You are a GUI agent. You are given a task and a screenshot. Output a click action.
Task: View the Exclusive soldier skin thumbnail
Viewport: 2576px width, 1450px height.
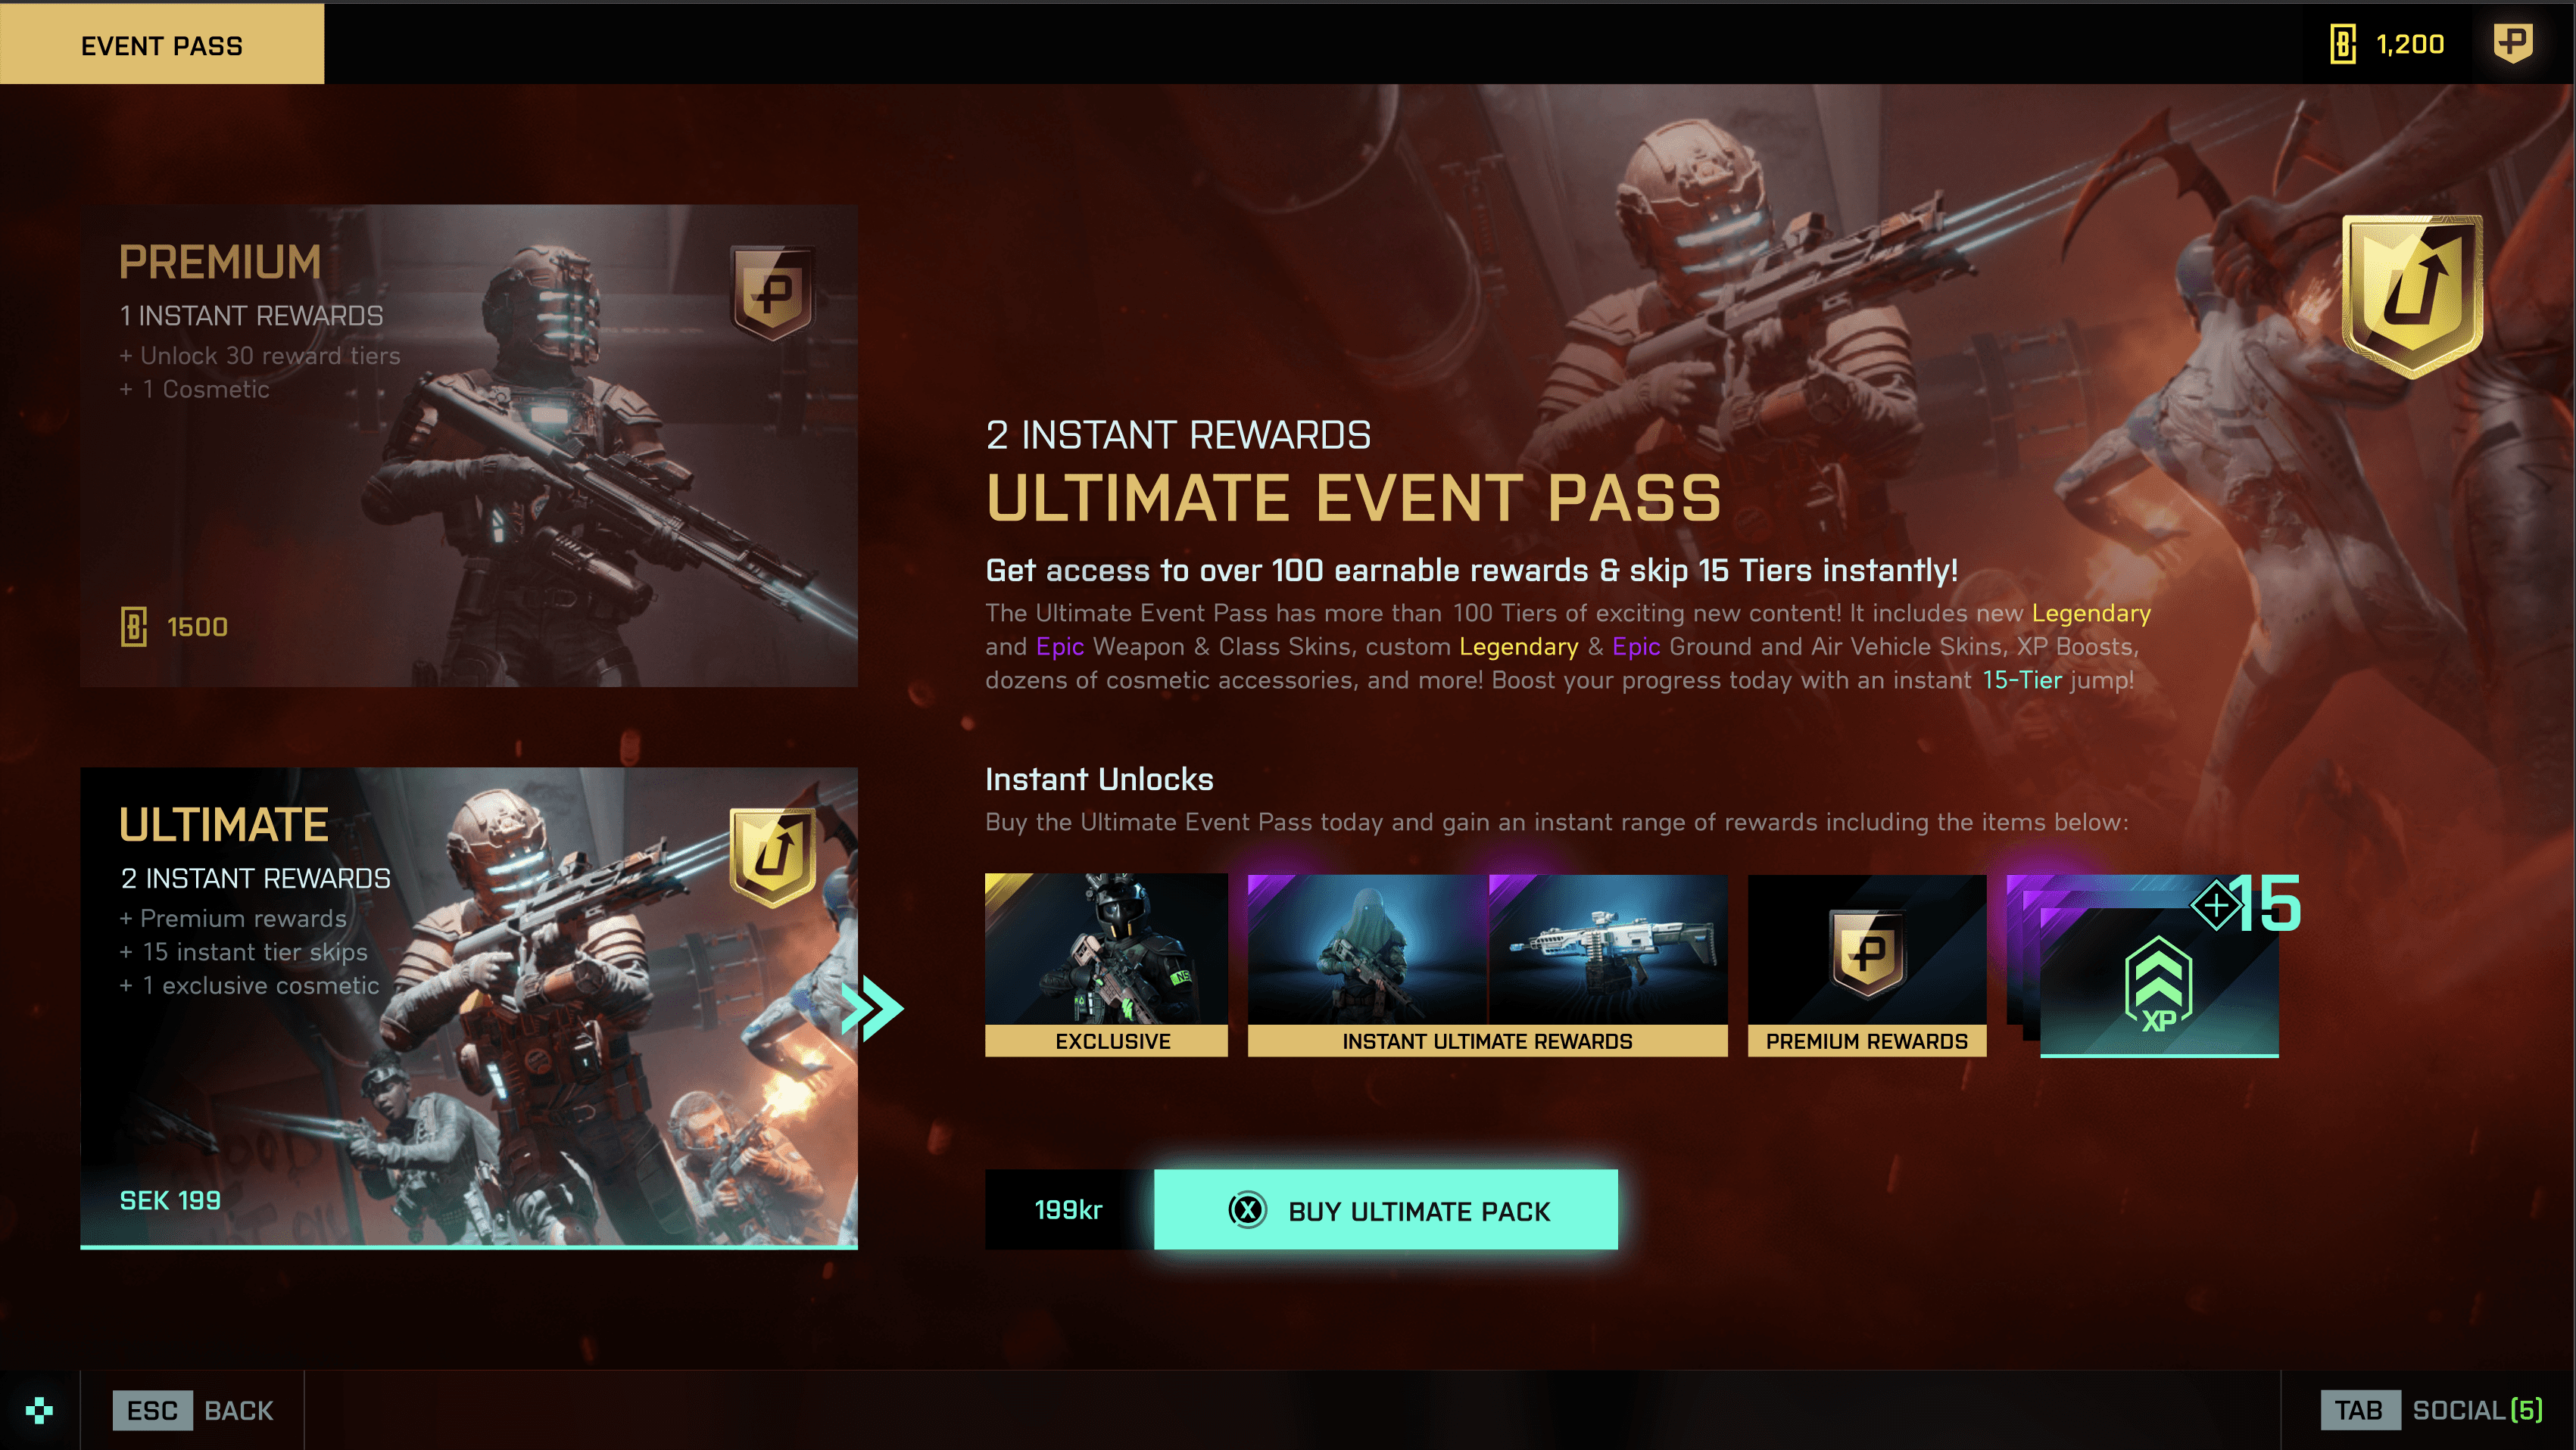pos(1106,964)
